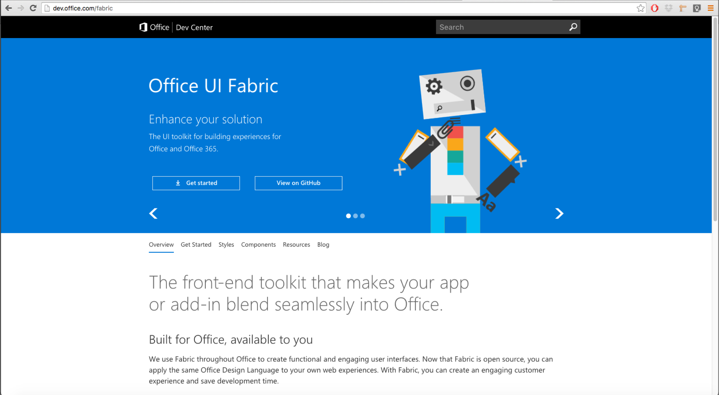The width and height of the screenshot is (719, 395).
Task: Open the Opera-style red extension icon
Action: (655, 8)
